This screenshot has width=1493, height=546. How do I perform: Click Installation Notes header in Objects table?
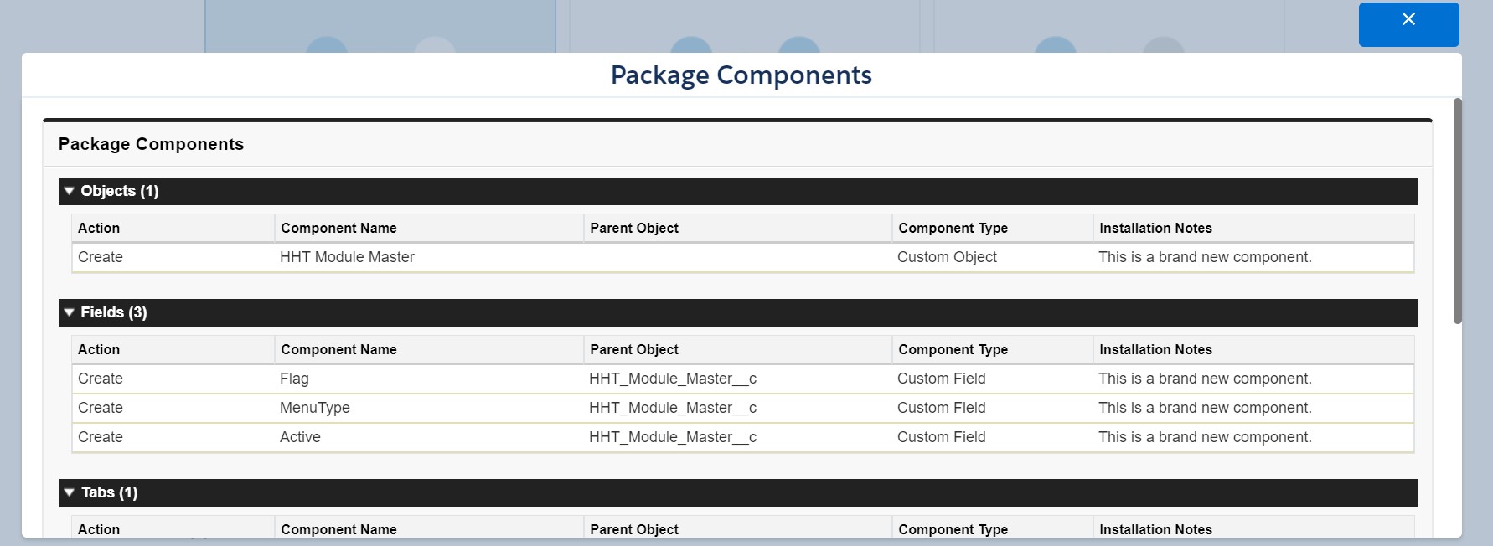click(x=1155, y=228)
